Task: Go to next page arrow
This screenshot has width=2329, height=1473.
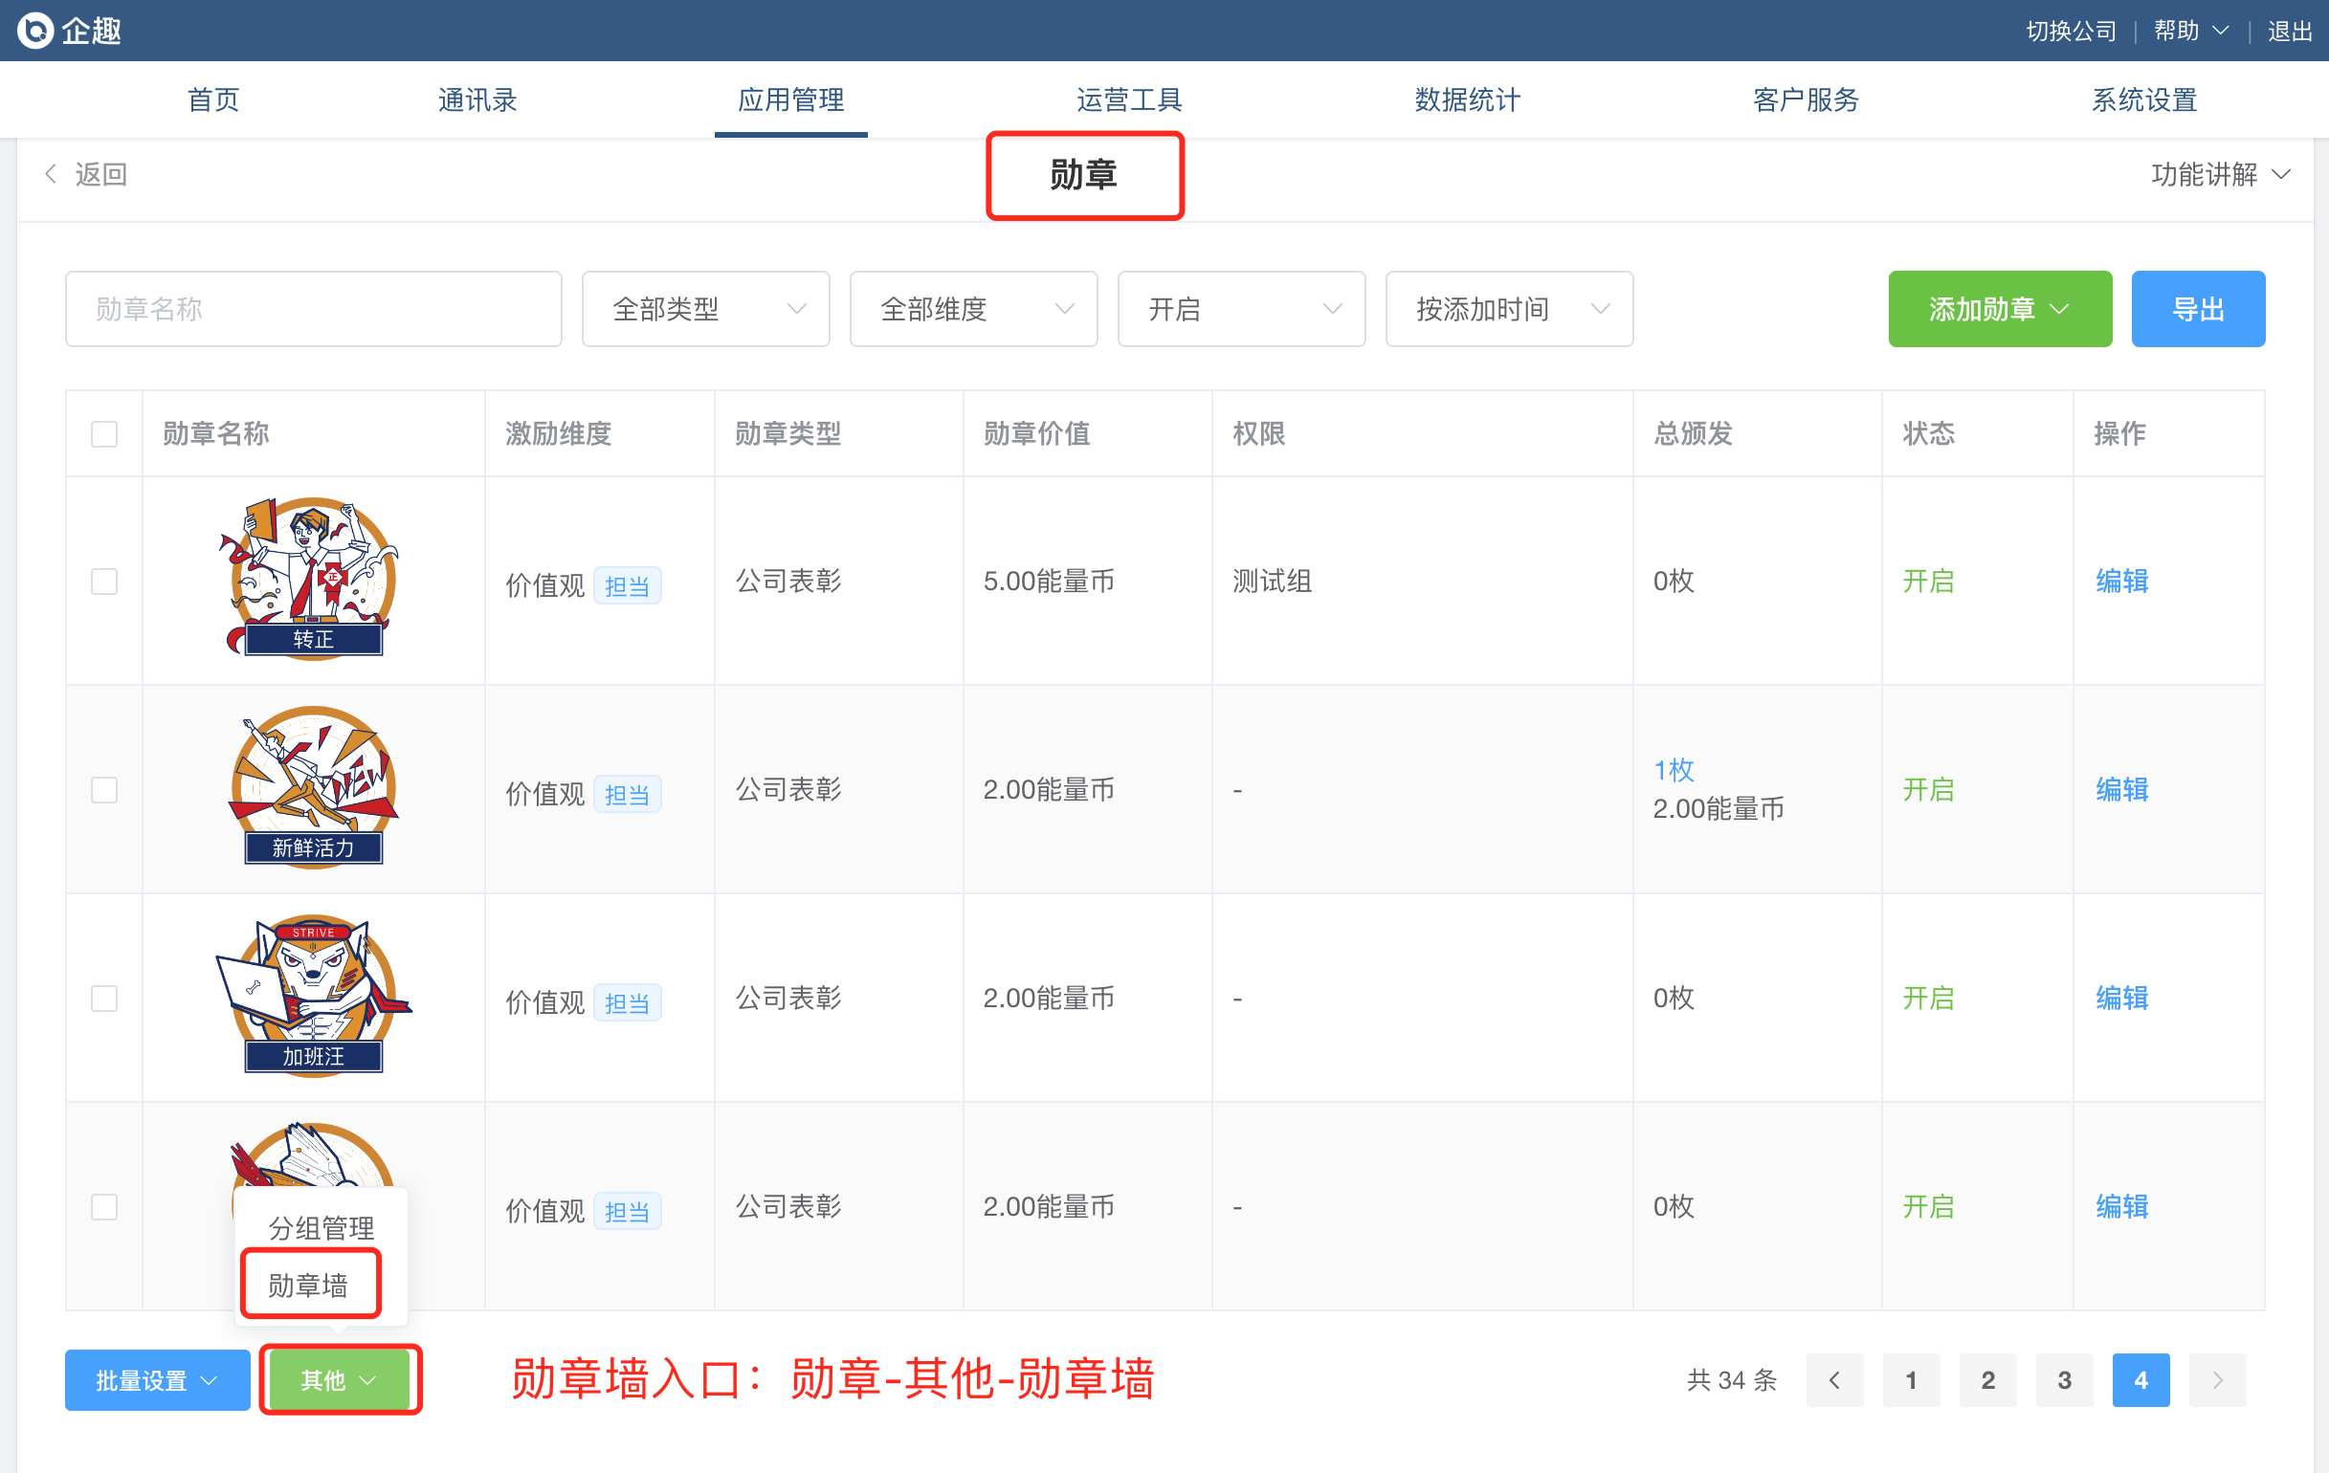Action: click(x=2216, y=1379)
